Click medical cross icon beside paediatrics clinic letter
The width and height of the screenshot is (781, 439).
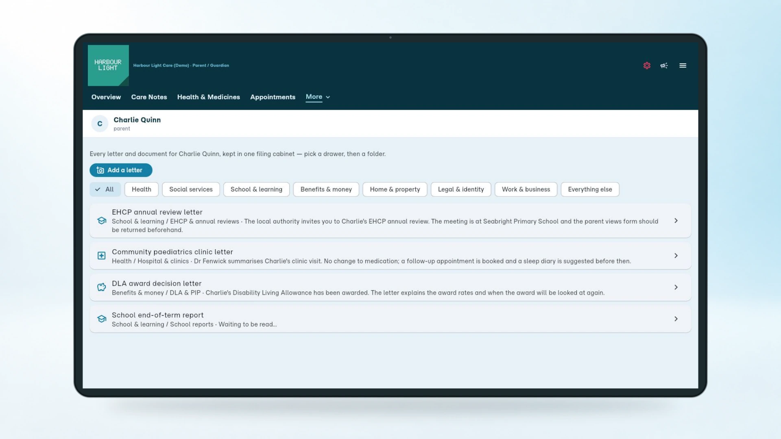(x=102, y=256)
